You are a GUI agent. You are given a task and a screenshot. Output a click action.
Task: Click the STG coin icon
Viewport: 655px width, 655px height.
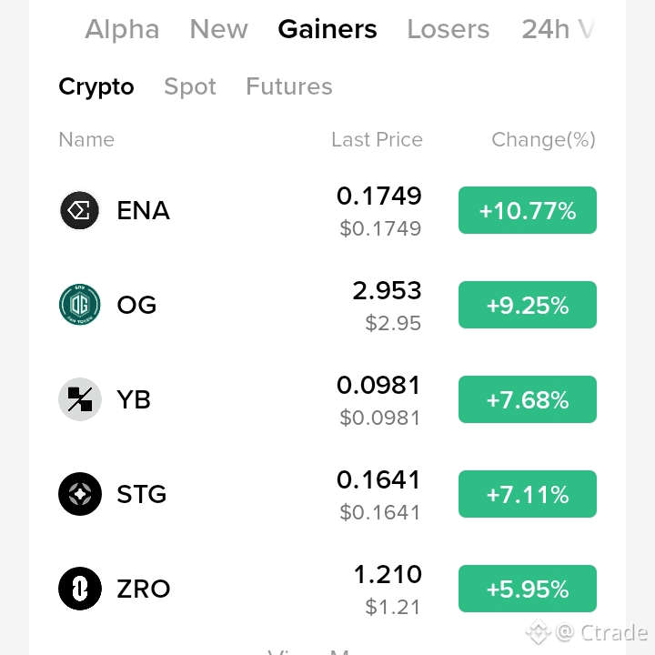(80, 494)
